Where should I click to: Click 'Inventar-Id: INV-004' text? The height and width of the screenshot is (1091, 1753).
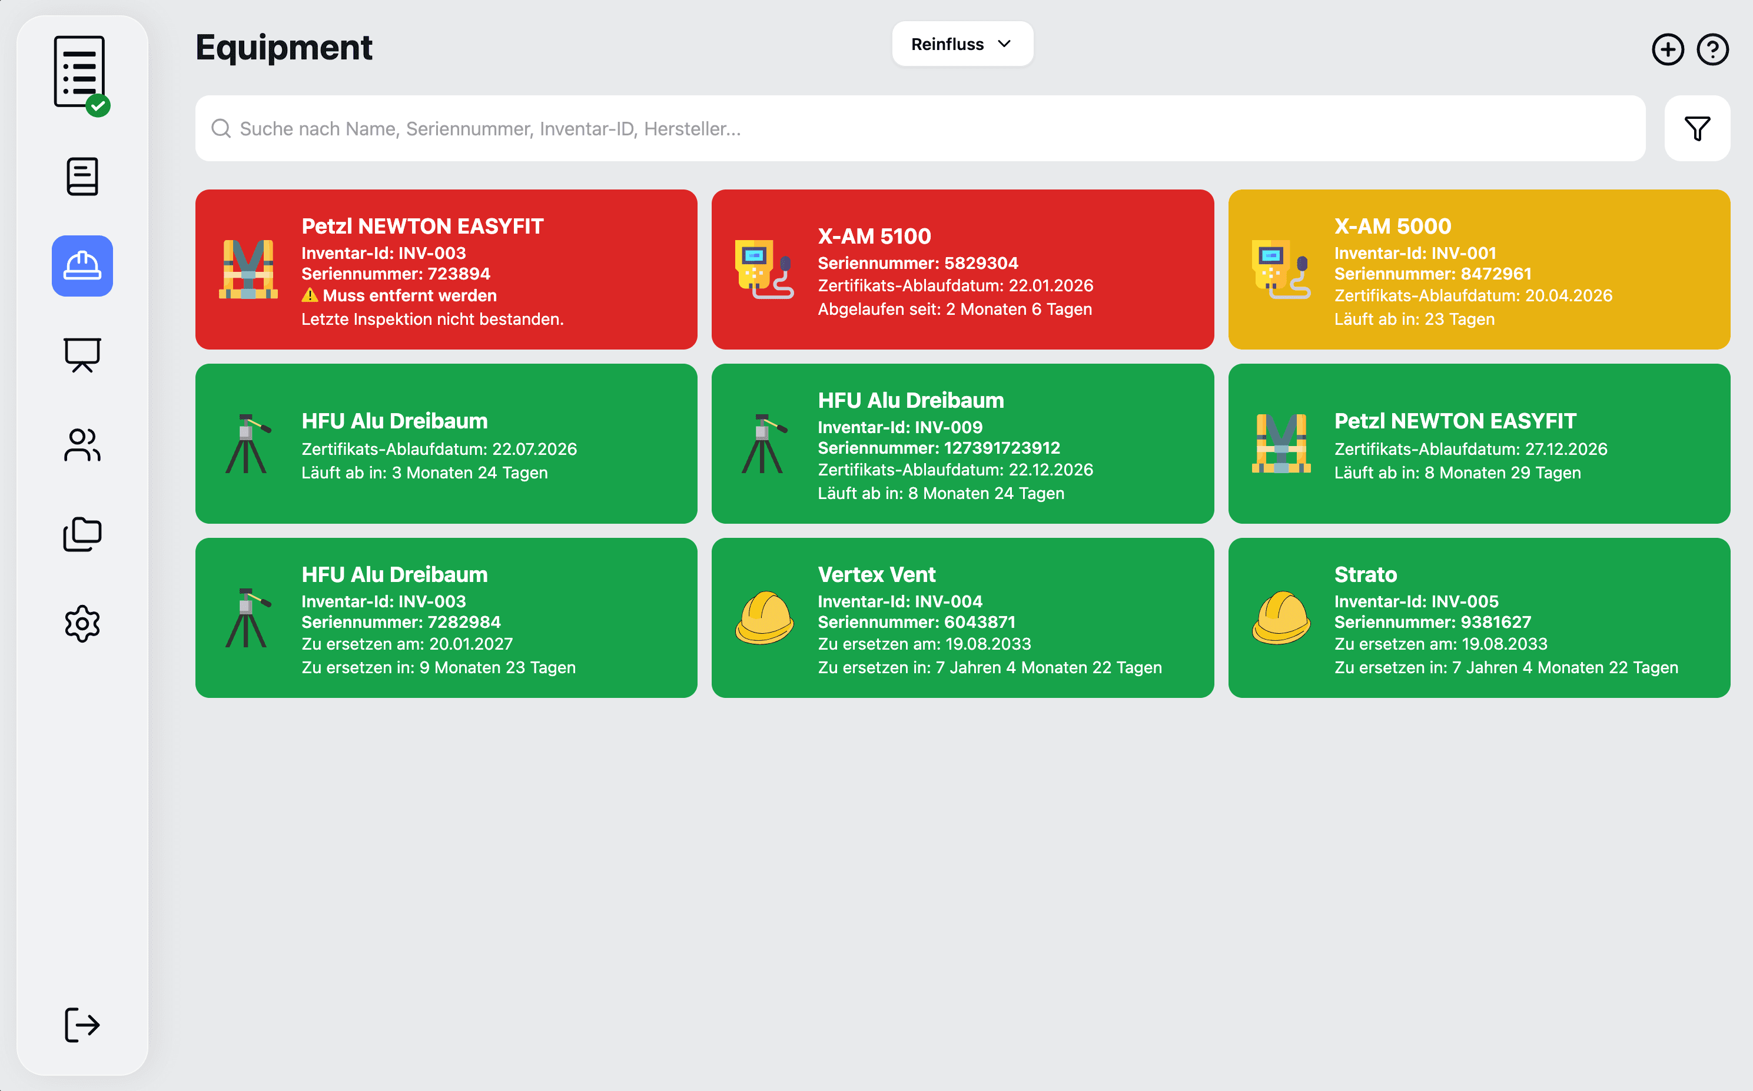(899, 601)
